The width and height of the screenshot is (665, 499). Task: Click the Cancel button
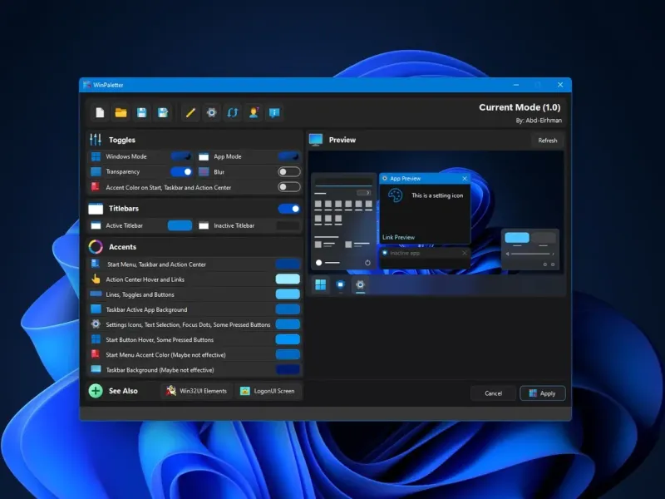[x=493, y=393]
